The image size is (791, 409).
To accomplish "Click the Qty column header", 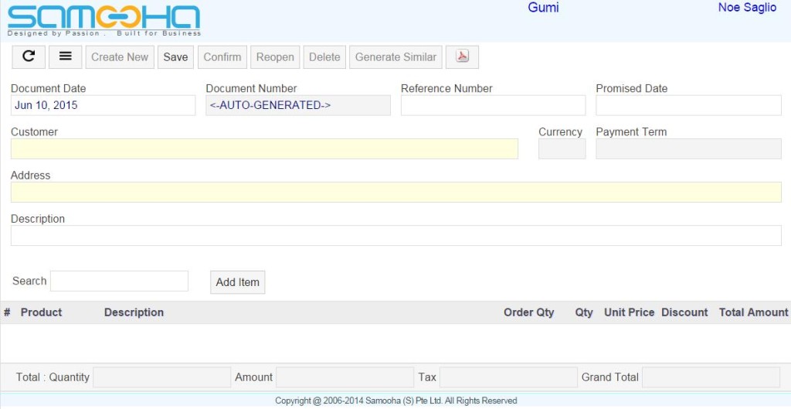I will (584, 312).
